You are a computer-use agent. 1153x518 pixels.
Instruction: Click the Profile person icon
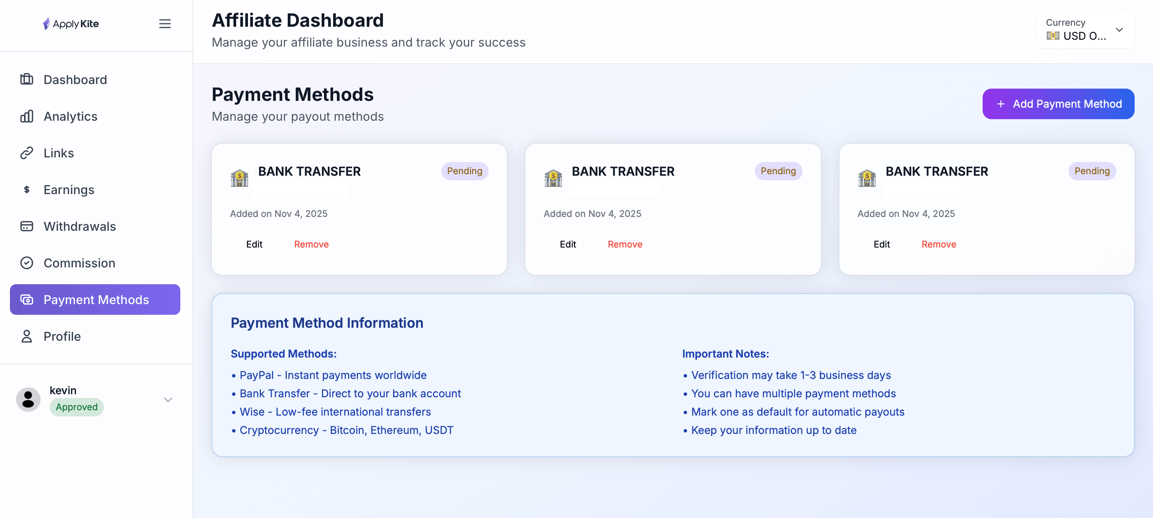tap(27, 336)
